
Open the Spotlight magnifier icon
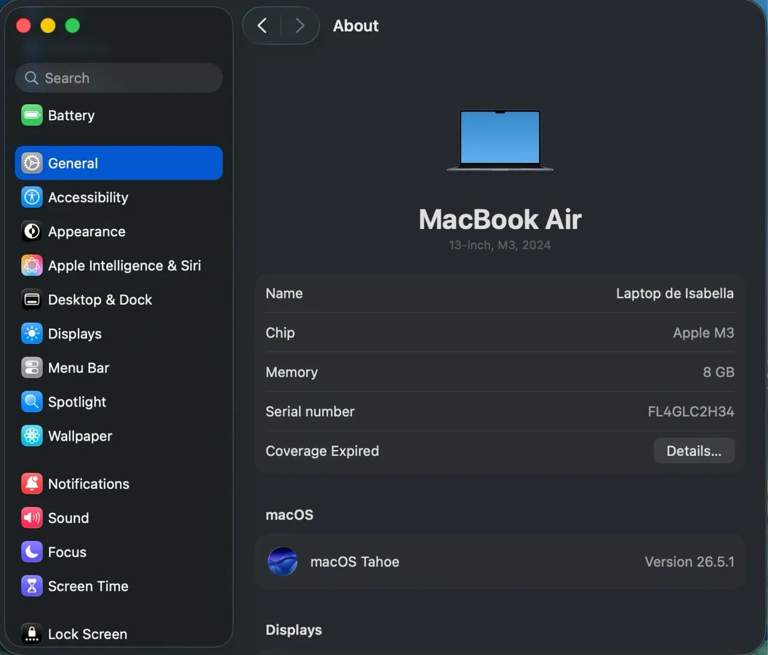point(32,402)
